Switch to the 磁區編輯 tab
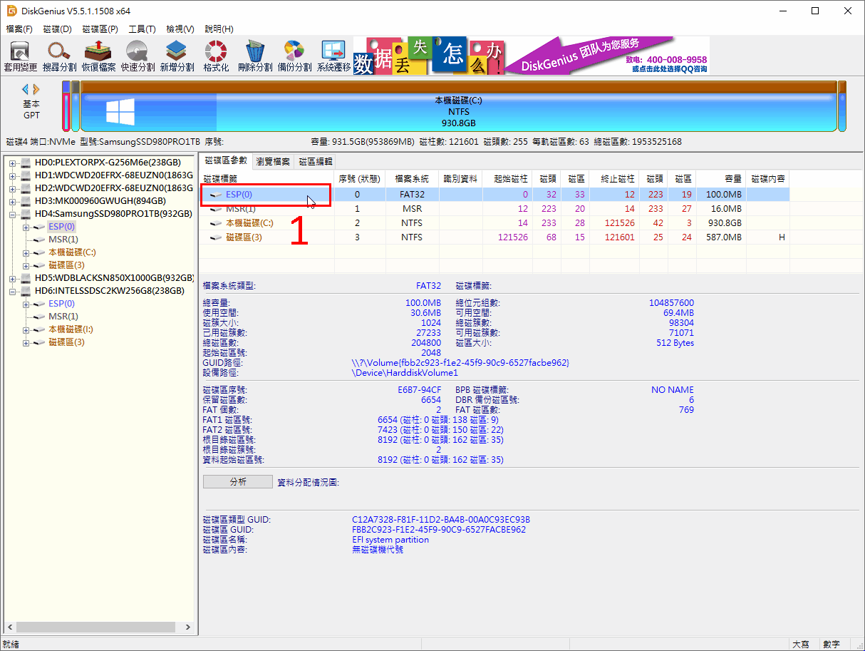The image size is (865, 651). tap(315, 162)
